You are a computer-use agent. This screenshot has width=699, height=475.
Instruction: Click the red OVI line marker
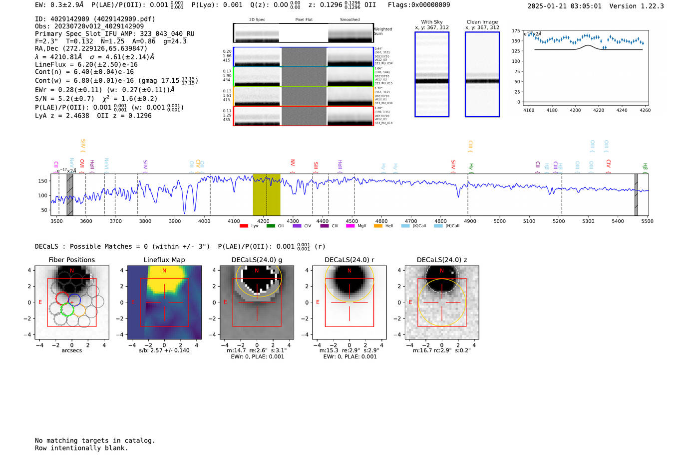pyautogui.click(x=82, y=166)
